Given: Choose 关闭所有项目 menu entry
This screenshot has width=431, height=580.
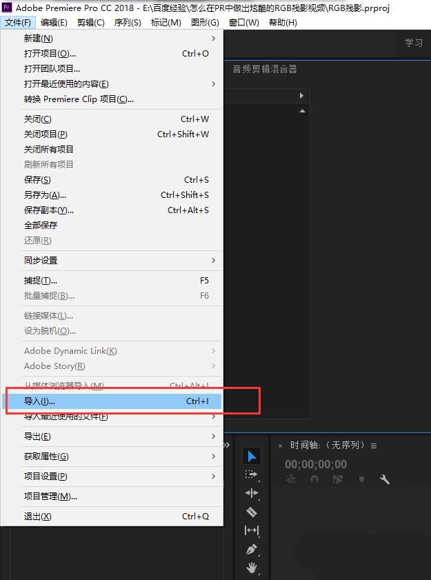Looking at the screenshot, I should 111,150.
